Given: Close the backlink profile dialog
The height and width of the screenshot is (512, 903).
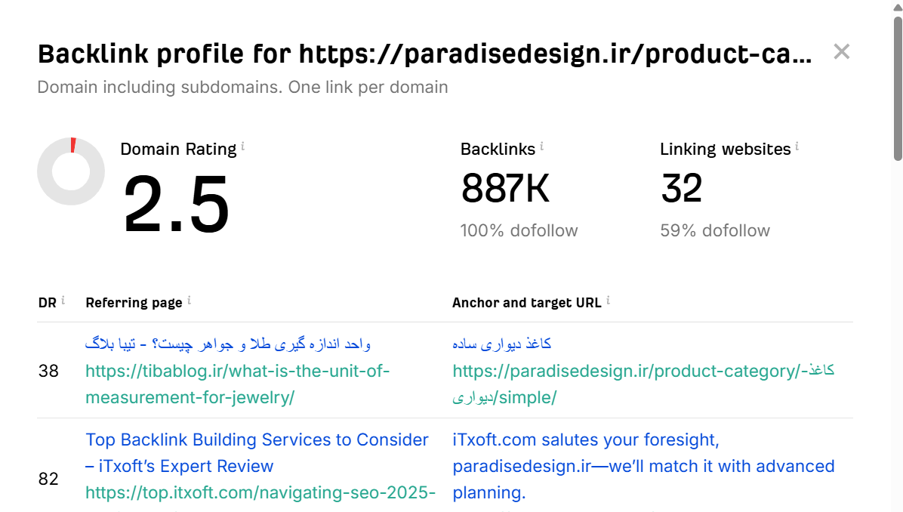Looking at the screenshot, I should click(841, 51).
